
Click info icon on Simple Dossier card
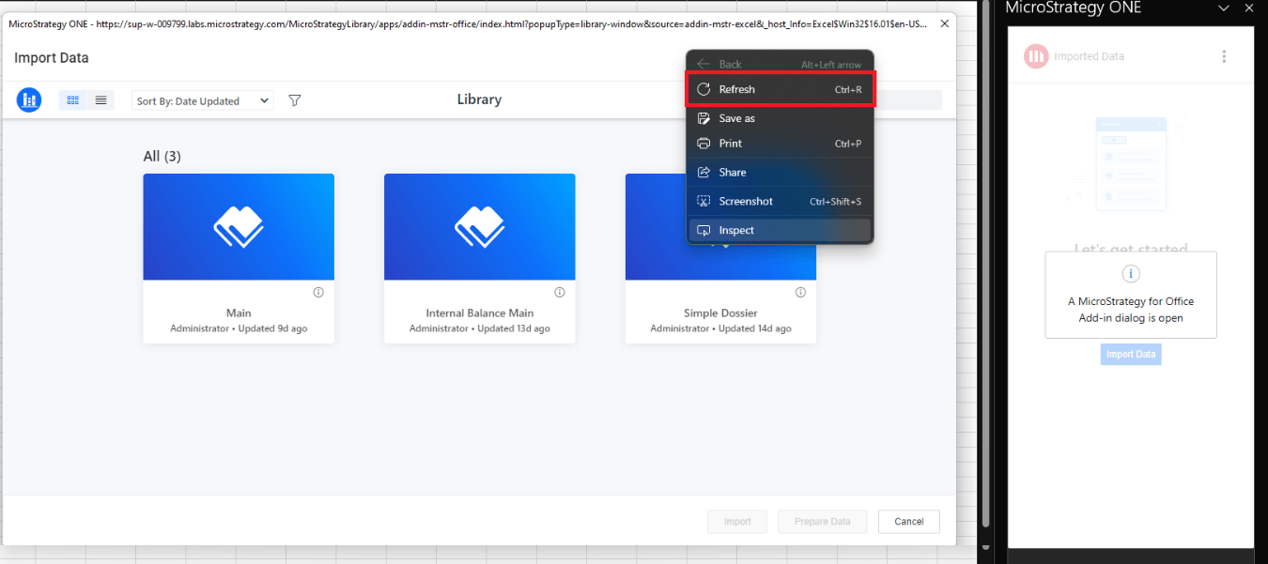[800, 293]
